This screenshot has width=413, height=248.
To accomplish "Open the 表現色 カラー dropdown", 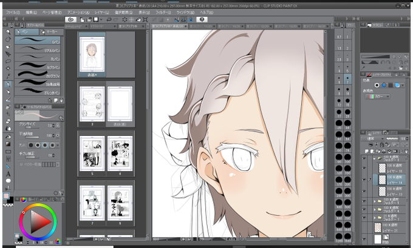I will 377,96.
